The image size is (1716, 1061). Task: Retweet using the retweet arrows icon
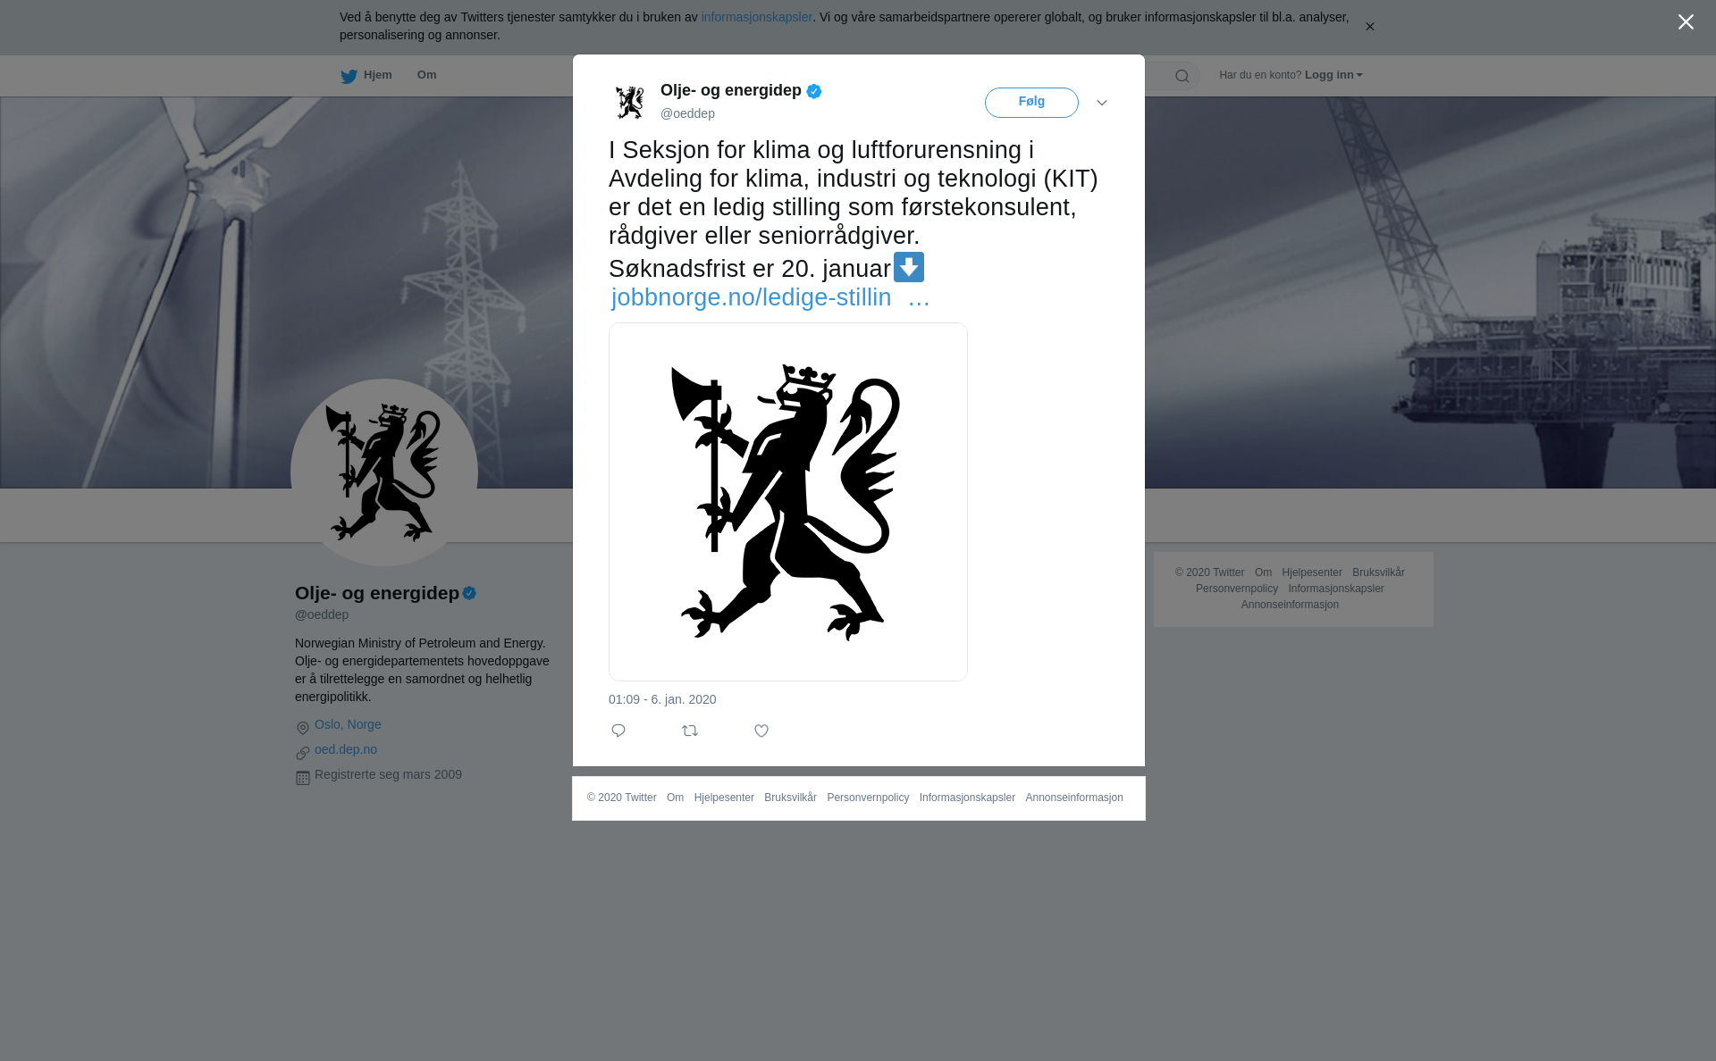tap(690, 731)
